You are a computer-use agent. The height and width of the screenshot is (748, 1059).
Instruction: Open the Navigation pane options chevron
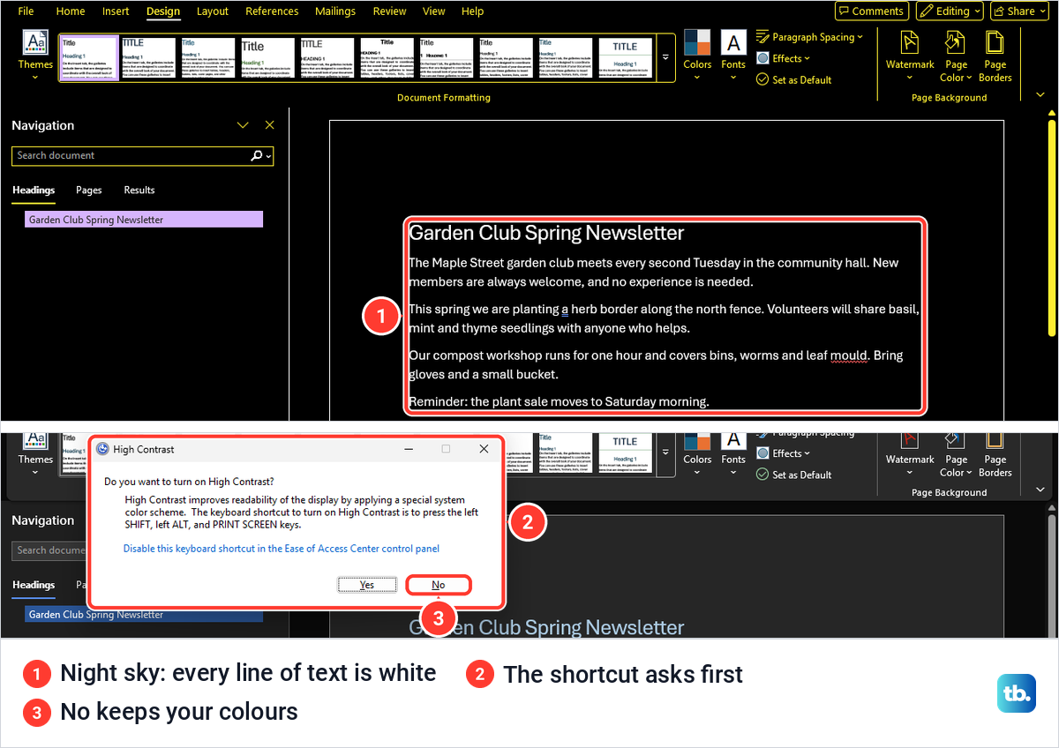tap(244, 125)
